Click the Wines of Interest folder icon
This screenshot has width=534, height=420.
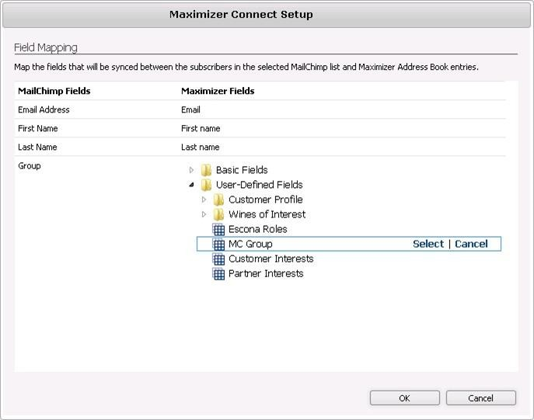[218, 214]
